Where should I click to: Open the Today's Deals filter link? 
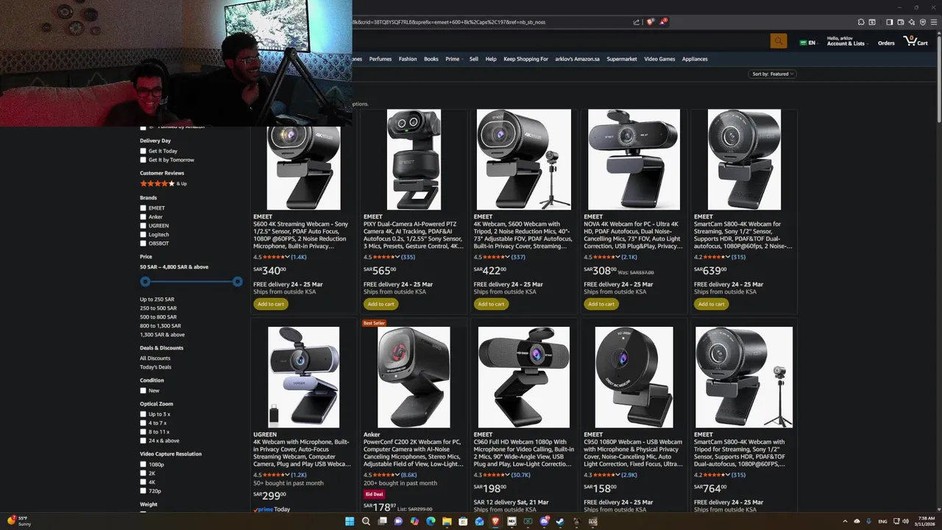[156, 367]
